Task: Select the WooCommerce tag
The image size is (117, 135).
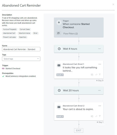Action: (24, 33)
